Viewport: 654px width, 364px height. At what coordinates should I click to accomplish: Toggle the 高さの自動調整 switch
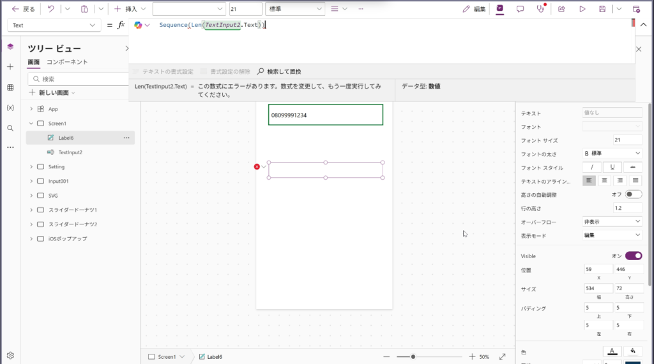click(x=634, y=194)
